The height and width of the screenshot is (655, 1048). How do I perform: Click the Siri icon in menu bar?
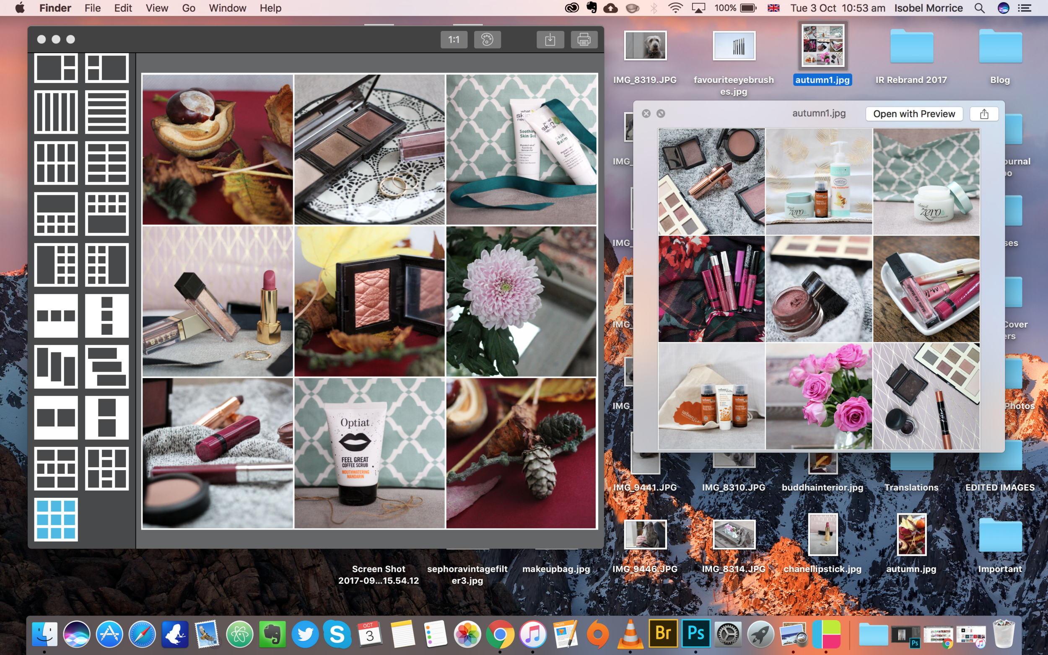[x=1004, y=8]
